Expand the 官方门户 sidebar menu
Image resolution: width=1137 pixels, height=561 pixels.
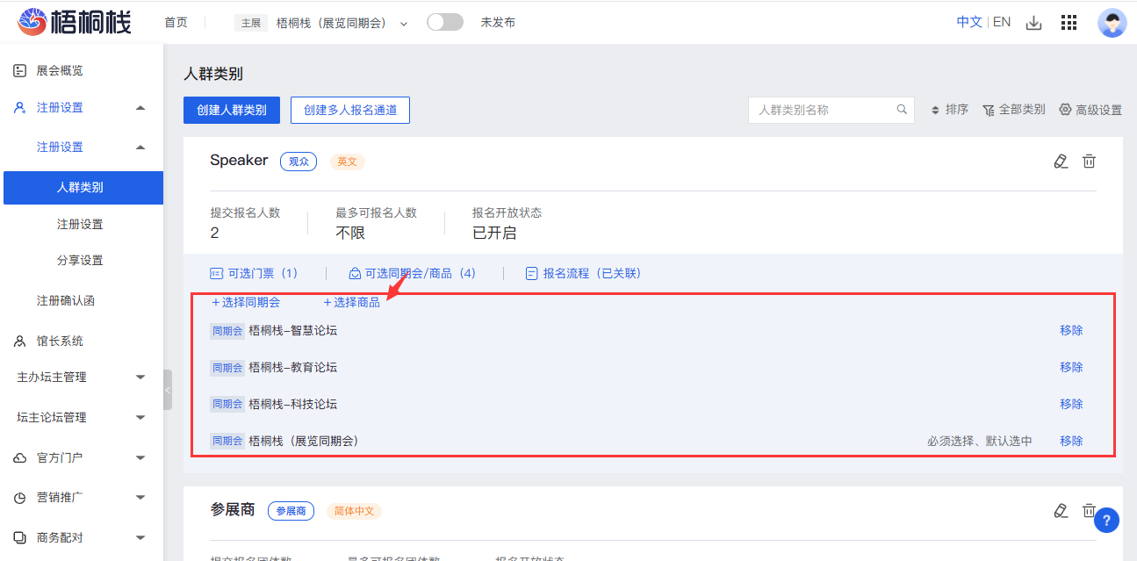click(140, 458)
